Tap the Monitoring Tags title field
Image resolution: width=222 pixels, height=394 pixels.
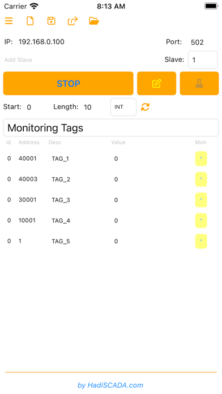point(111,127)
